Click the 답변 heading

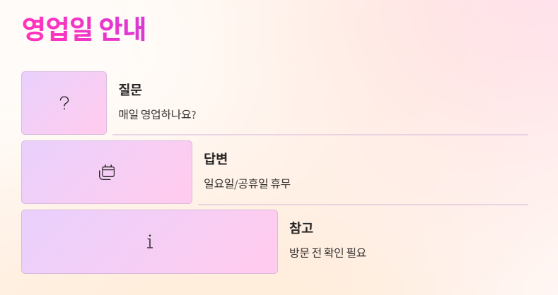[216, 158]
